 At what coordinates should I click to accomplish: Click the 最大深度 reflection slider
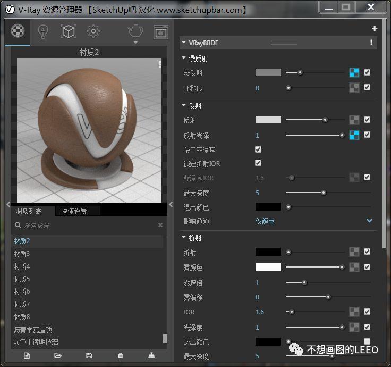[x=328, y=193]
